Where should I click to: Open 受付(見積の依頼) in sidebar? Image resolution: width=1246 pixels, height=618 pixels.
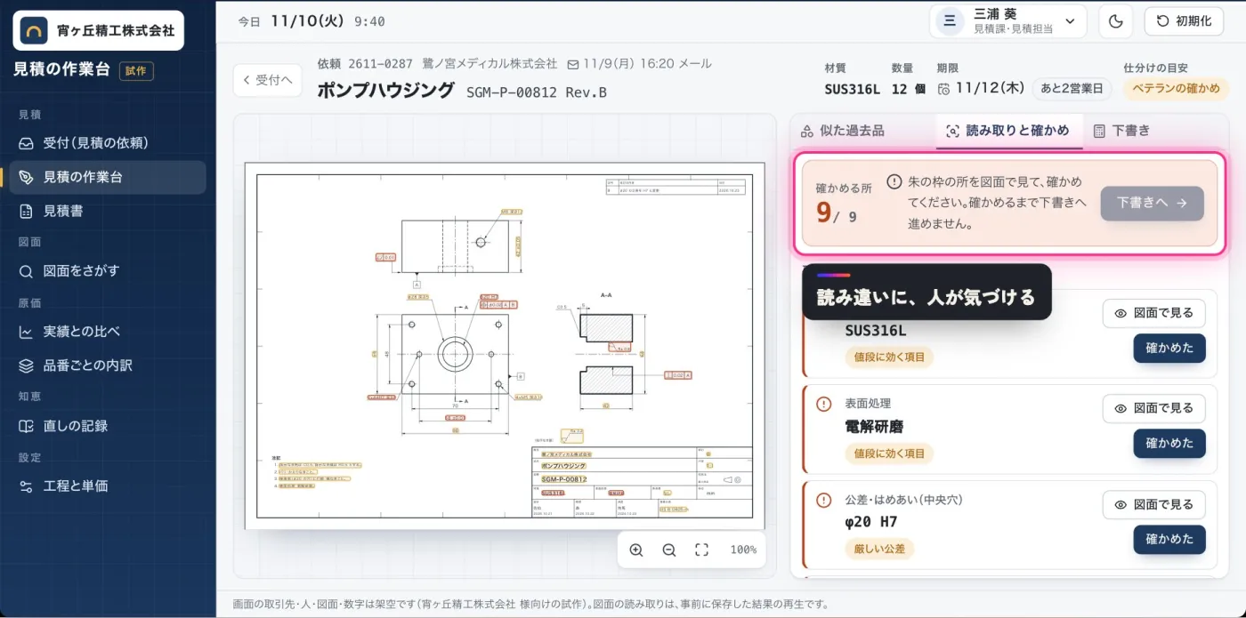click(x=108, y=143)
